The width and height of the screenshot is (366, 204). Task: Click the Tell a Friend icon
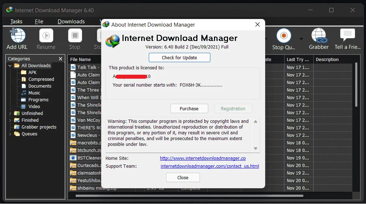coord(347,39)
